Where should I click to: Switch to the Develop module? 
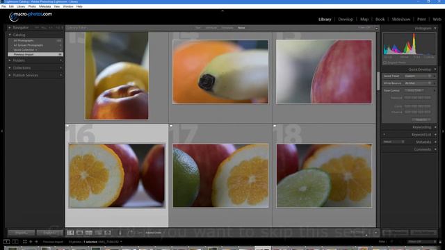click(346, 19)
